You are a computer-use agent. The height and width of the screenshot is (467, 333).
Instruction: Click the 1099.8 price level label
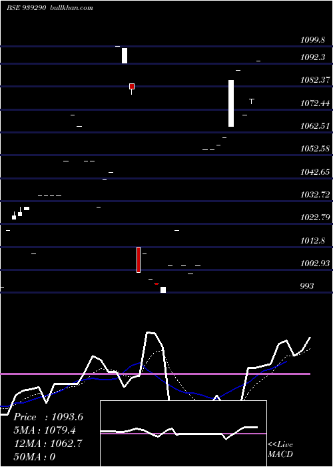(313, 40)
